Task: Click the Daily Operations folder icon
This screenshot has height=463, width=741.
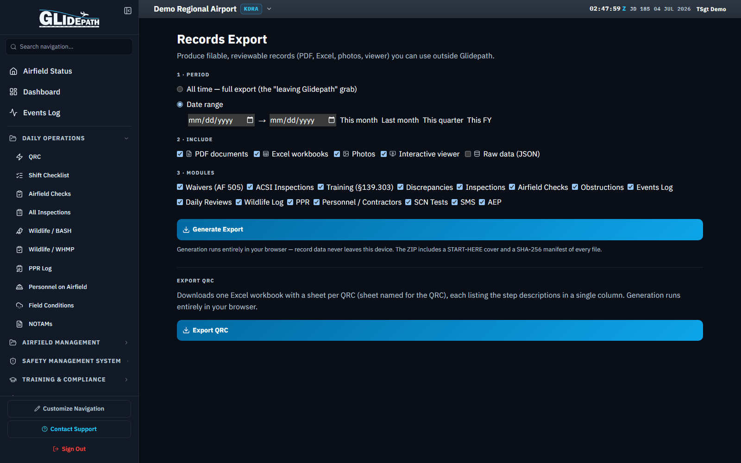Action: (x=13, y=138)
